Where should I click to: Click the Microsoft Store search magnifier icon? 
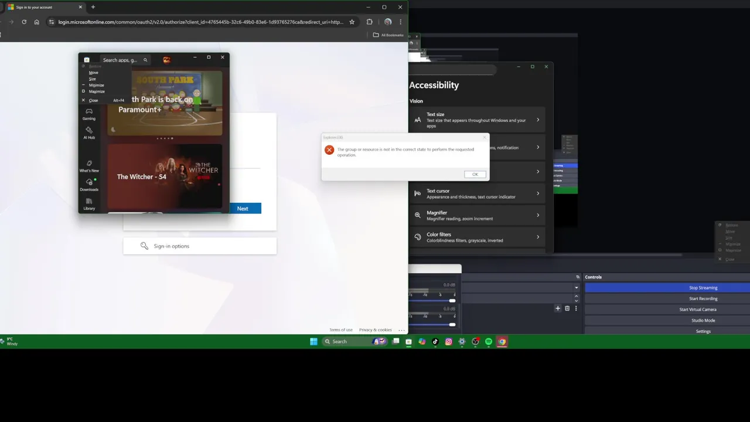(145, 60)
